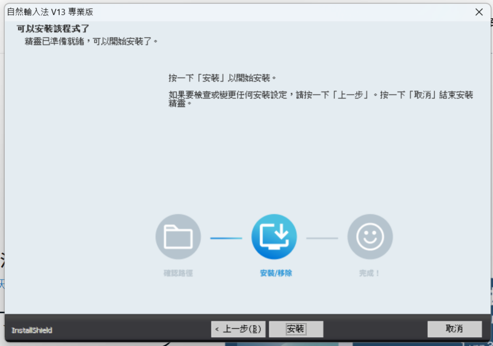The image size is (493, 346).
Task: Click the text 精靈已準備就緒，可以開始安裝了。
Action: point(91,41)
